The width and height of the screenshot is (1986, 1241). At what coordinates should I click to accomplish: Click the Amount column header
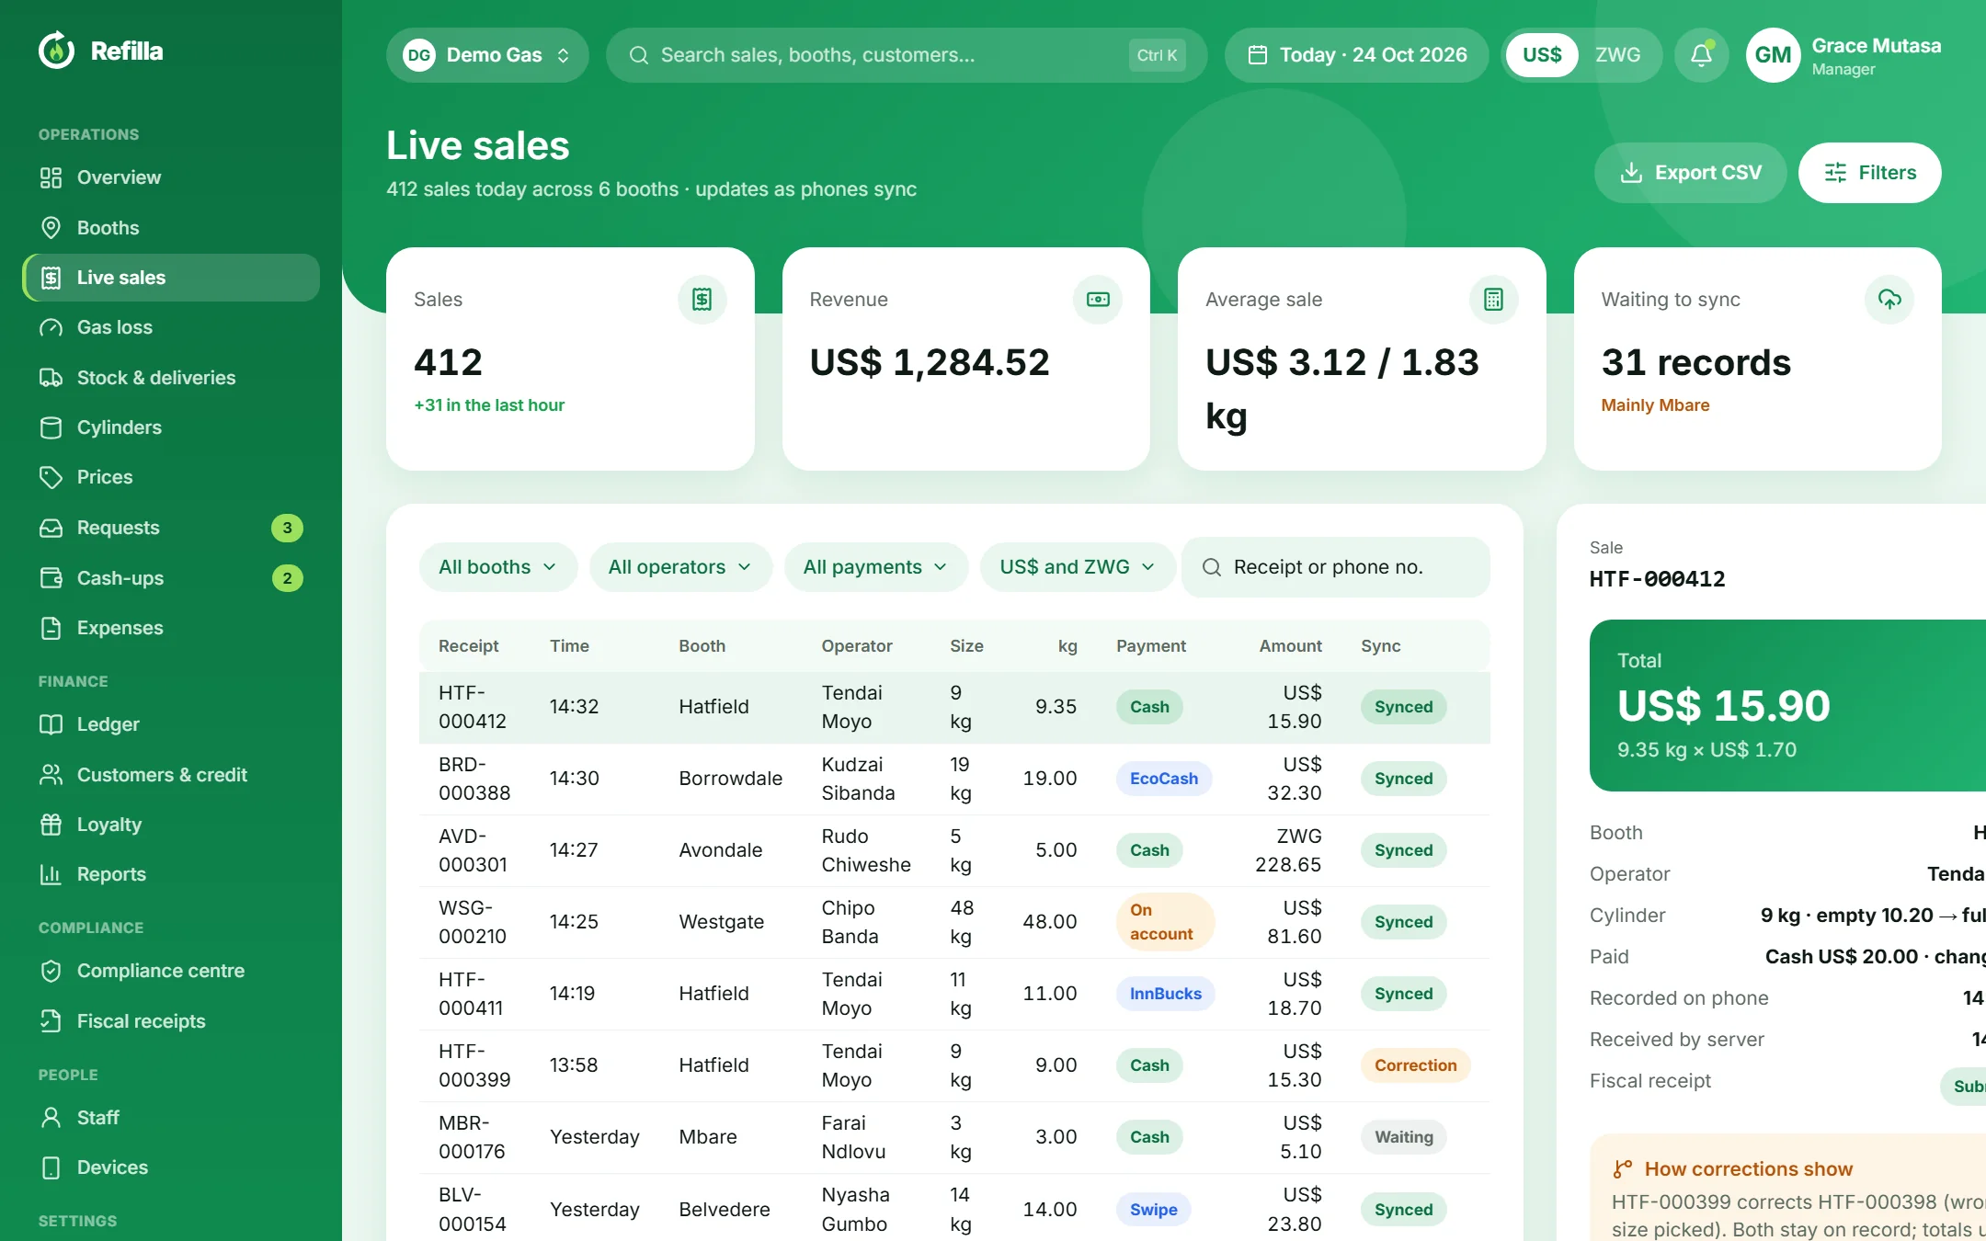1290,646
